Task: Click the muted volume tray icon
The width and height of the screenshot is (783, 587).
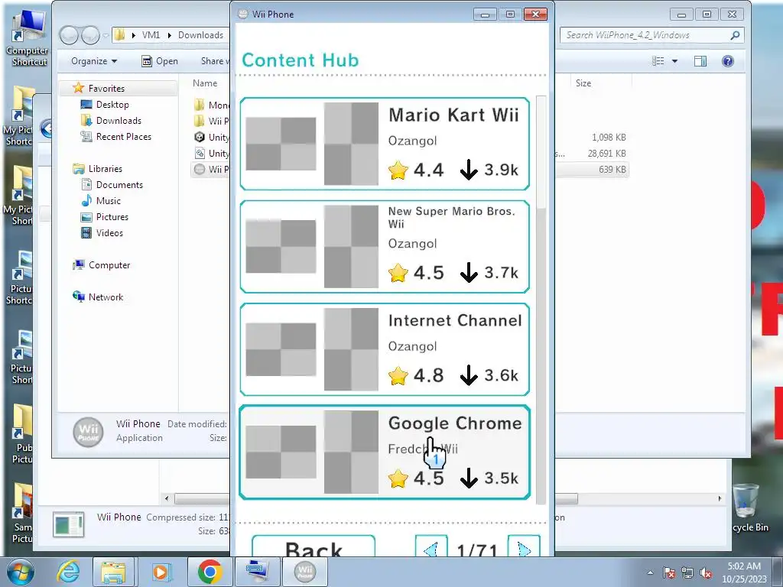Action: (706, 573)
